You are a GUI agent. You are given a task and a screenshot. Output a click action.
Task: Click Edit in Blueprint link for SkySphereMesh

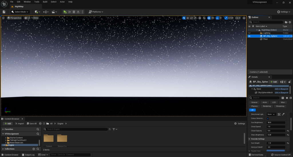coord(281,92)
